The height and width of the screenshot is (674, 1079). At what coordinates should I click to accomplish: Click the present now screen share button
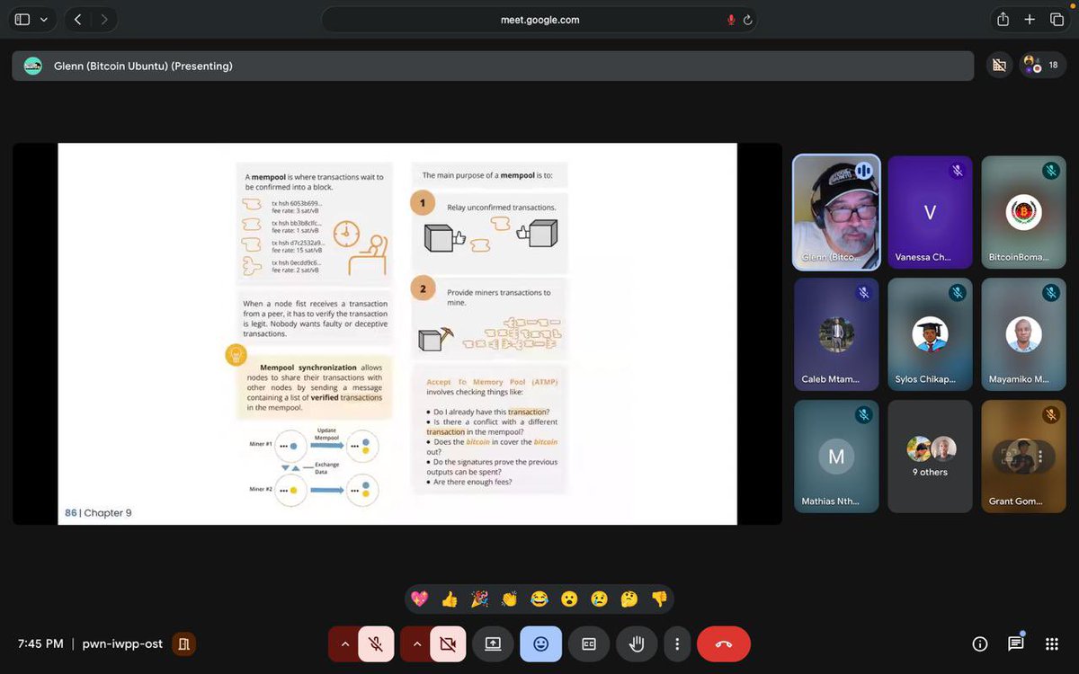pyautogui.click(x=493, y=643)
